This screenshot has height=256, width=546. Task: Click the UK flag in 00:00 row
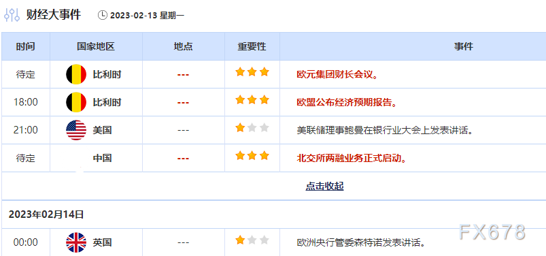tap(76, 242)
